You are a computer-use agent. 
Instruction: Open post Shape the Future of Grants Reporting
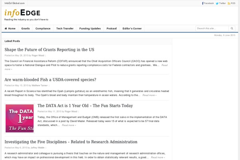[49, 50]
